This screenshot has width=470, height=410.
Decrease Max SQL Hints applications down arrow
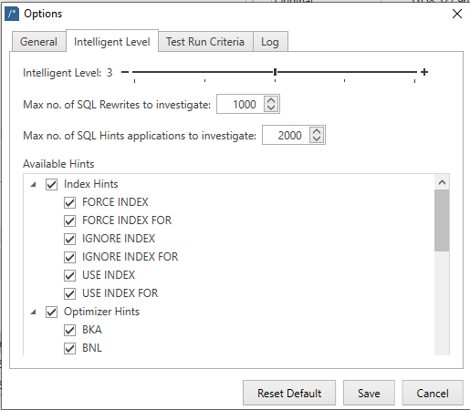(x=317, y=138)
